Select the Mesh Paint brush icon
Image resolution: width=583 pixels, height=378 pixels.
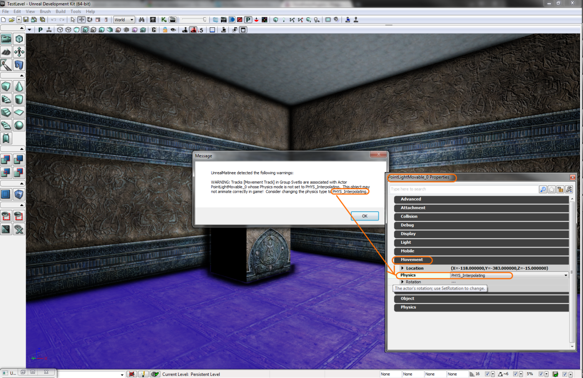pos(6,65)
